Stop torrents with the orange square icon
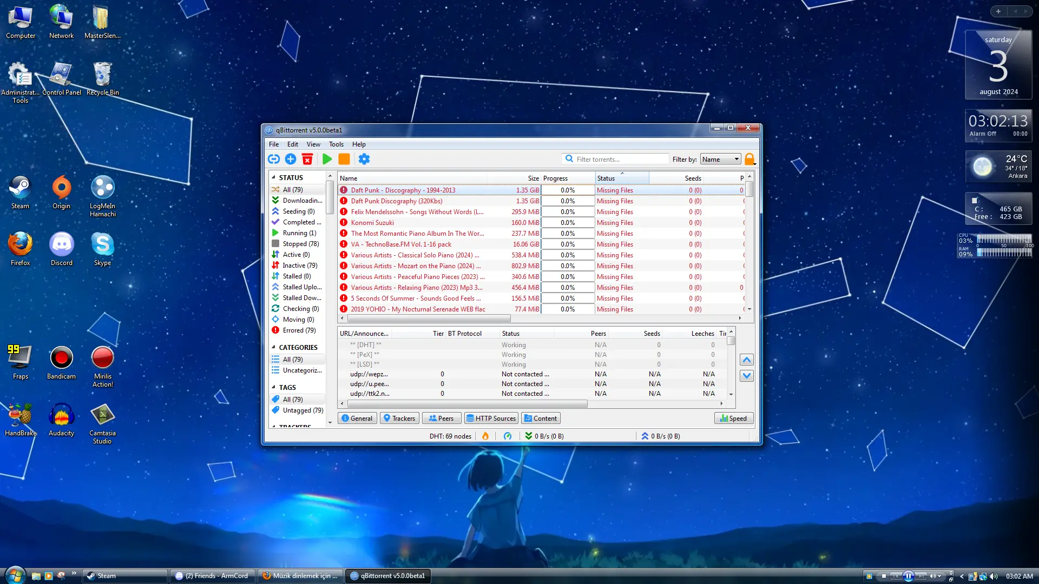The width and height of the screenshot is (1039, 584). (344, 159)
